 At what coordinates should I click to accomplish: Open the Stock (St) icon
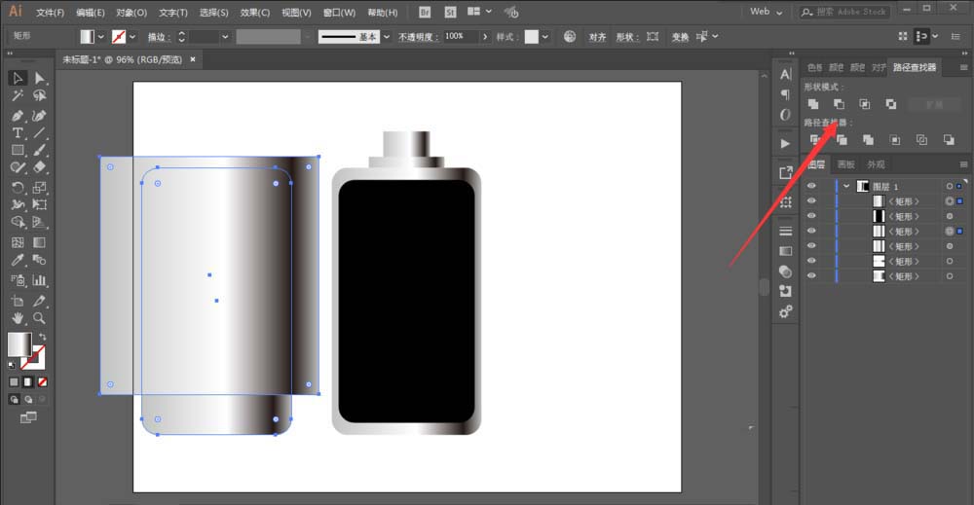[x=450, y=12]
